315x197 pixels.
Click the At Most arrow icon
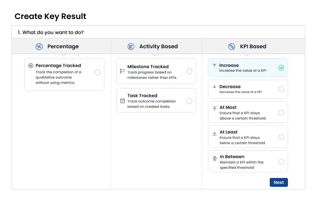point(215,108)
